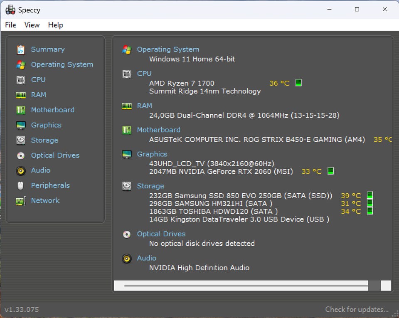The height and width of the screenshot is (318, 399).
Task: Click the Audio speaker icon in sidebar
Action: (x=21, y=170)
